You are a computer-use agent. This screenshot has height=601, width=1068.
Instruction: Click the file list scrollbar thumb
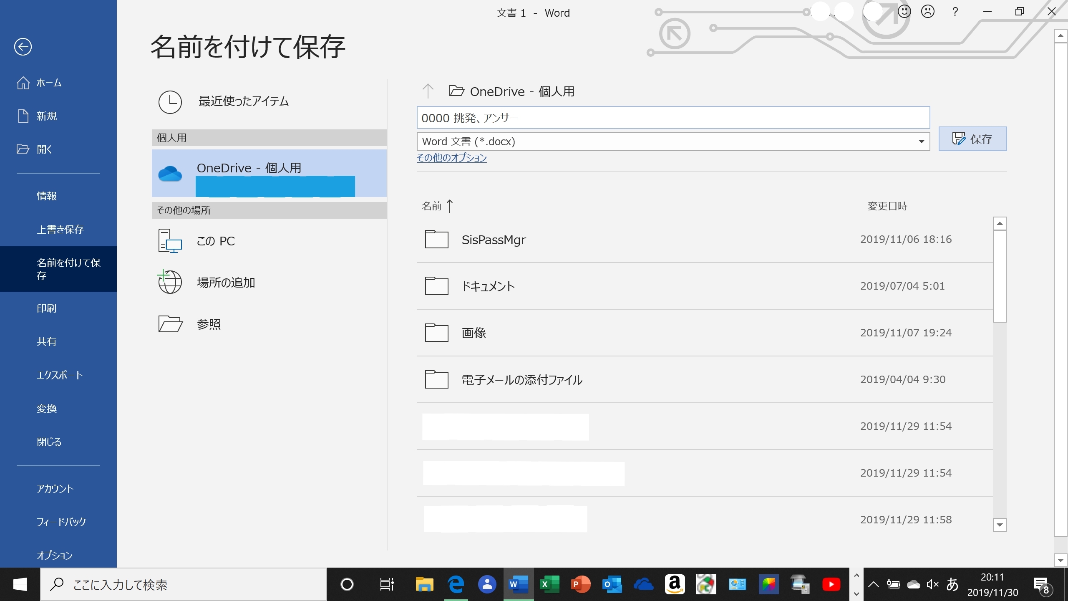pos(1000,277)
